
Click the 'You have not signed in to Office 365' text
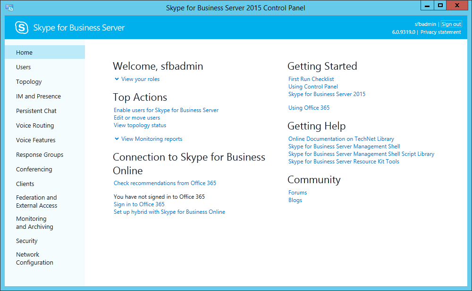[159, 197]
